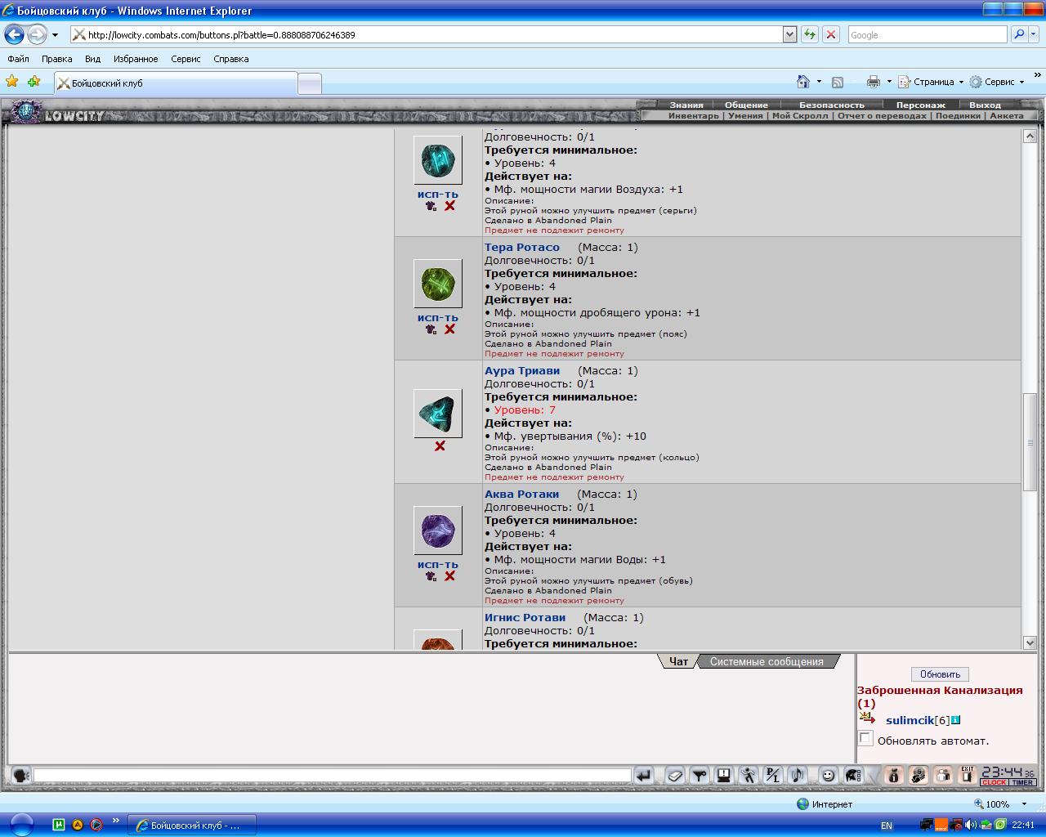The height and width of the screenshot is (837, 1046).
Task: Click the Обновить button
Action: pyautogui.click(x=940, y=674)
